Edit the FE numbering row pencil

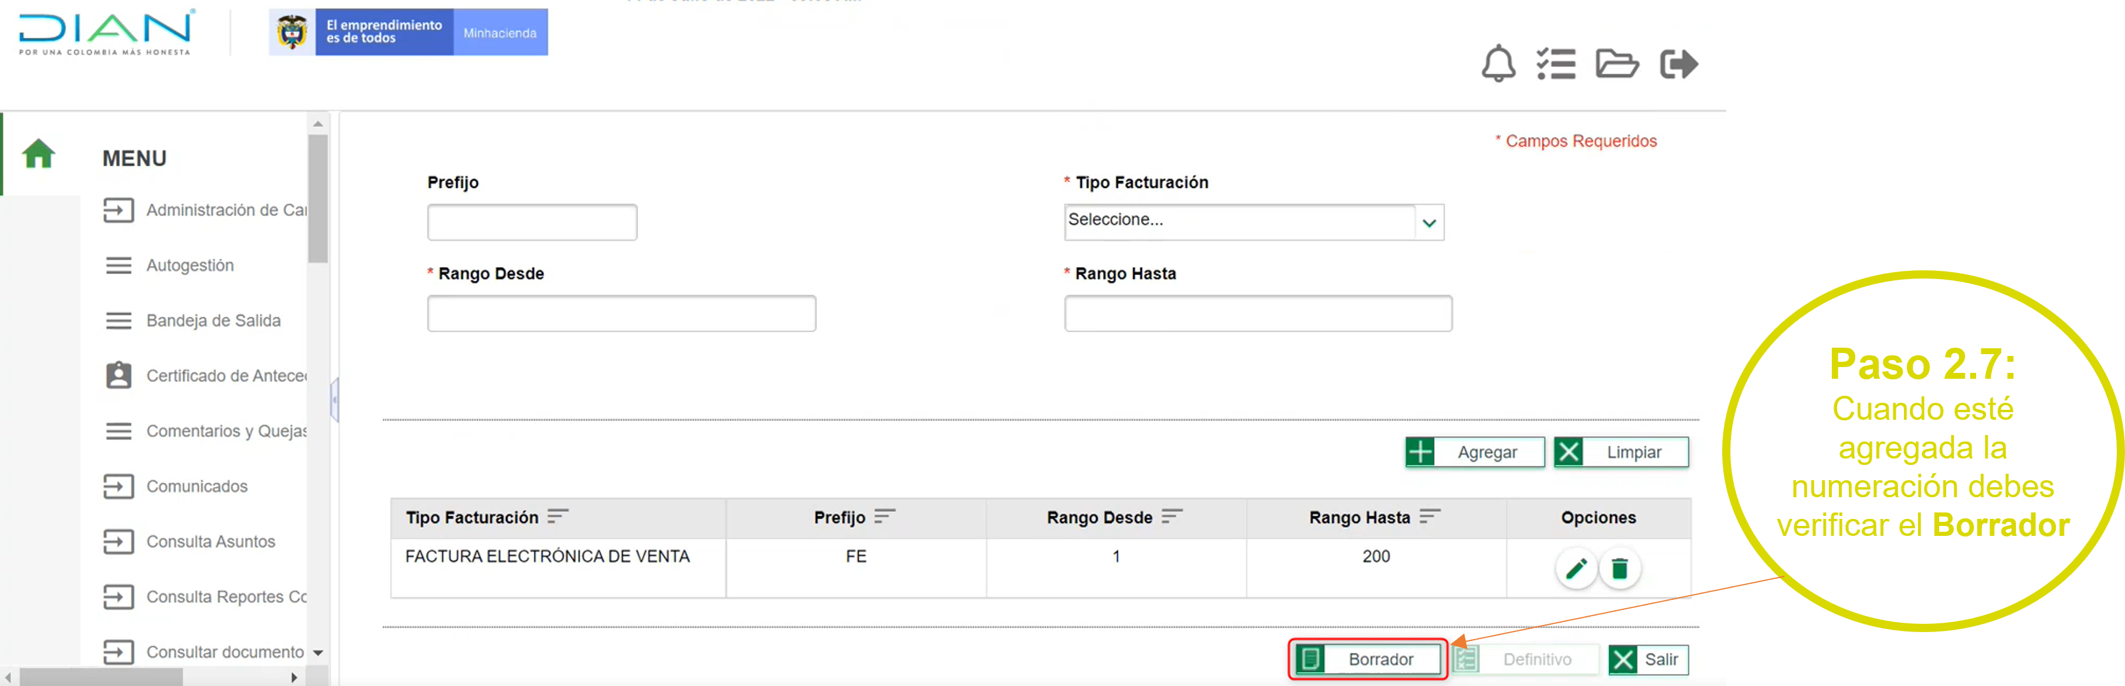tap(1576, 568)
